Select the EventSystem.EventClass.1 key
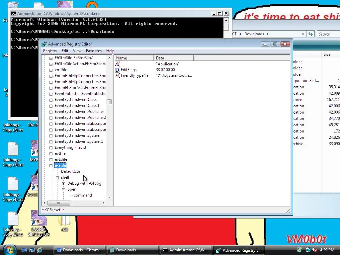Image resolution: width=340 pixels, height=255 pixels. point(77,106)
